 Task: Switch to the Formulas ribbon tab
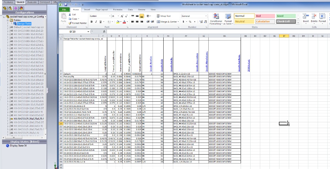pyautogui.click(x=118, y=10)
